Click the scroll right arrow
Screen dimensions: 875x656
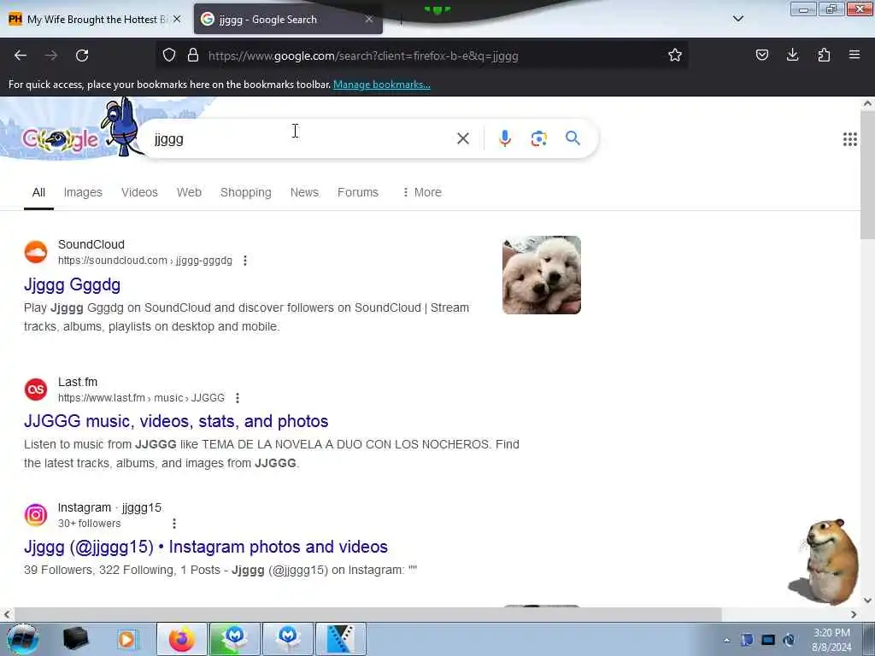click(x=854, y=614)
